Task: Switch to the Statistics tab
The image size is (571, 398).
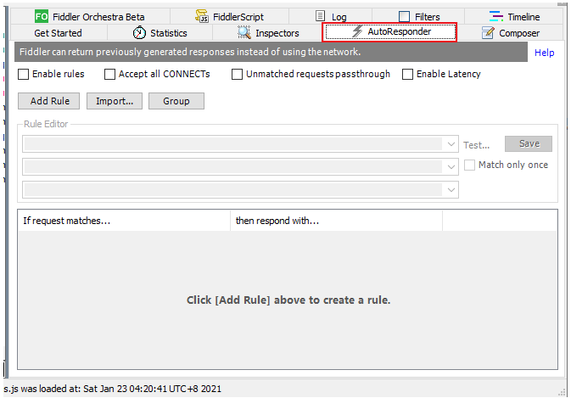Action: tap(160, 33)
